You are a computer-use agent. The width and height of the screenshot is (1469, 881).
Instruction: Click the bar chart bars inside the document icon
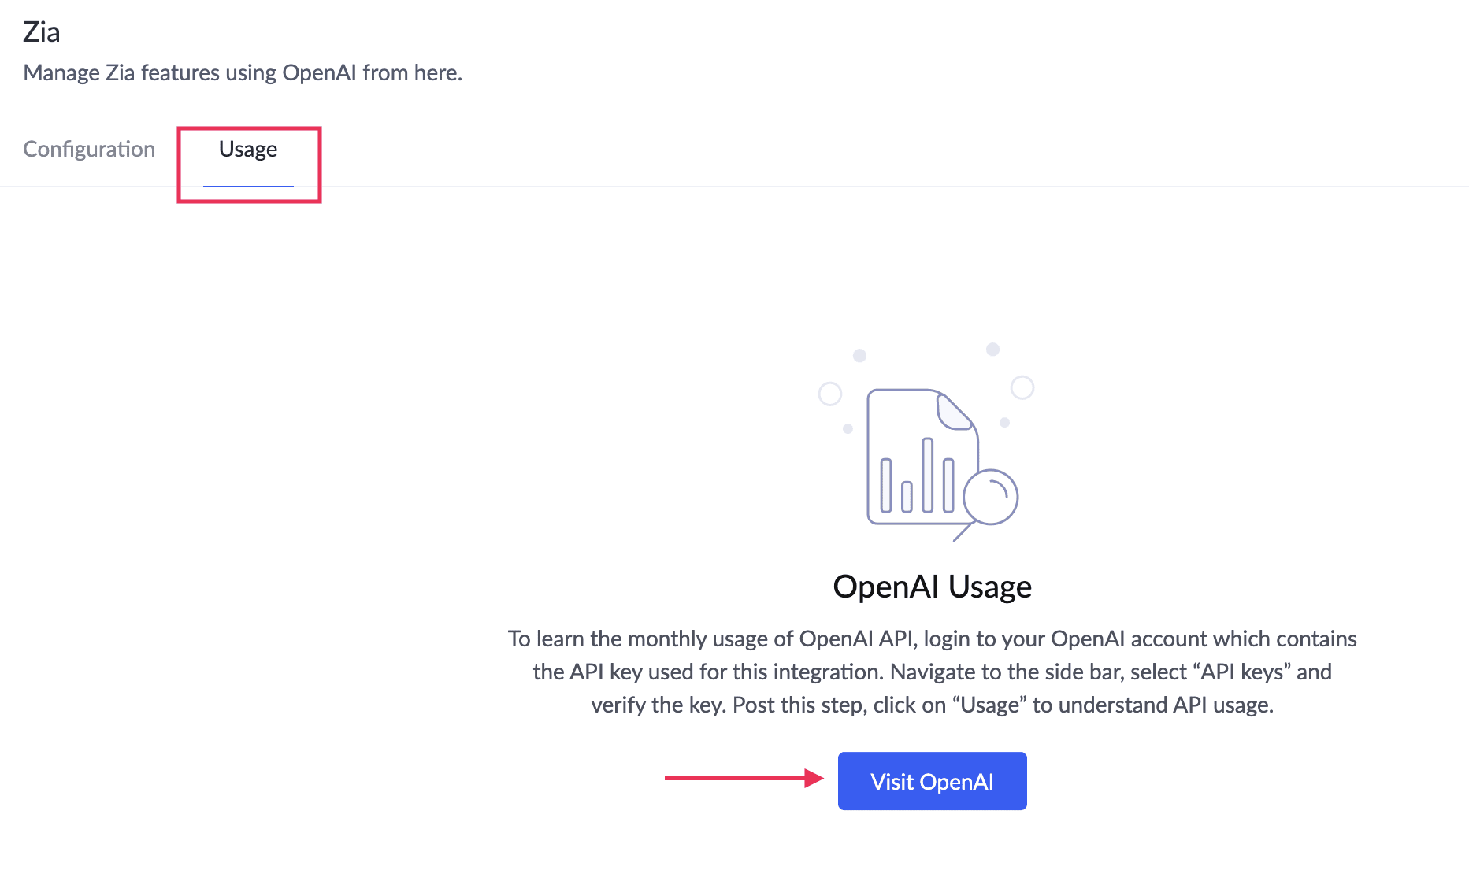tap(917, 477)
